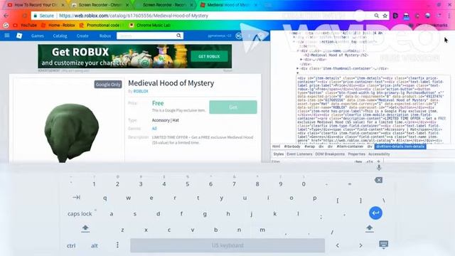
Task: Click the browser reload button
Action: 24,16
